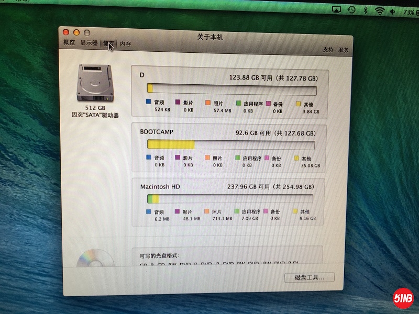Click yellow 其他 swatch under Macintosh HD
This screenshot has height=314, width=419.
295,211
